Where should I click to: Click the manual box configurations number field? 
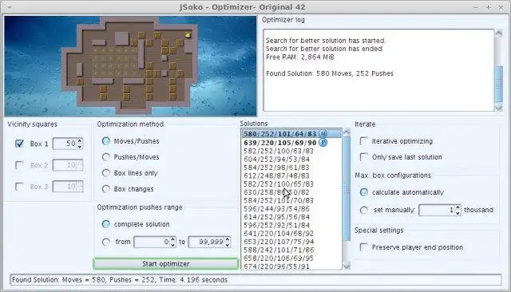[438, 210]
